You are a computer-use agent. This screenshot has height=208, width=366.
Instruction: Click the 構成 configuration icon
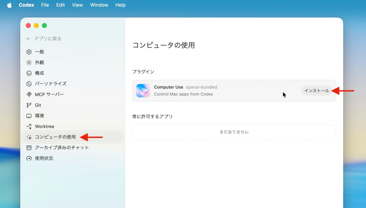tap(29, 73)
